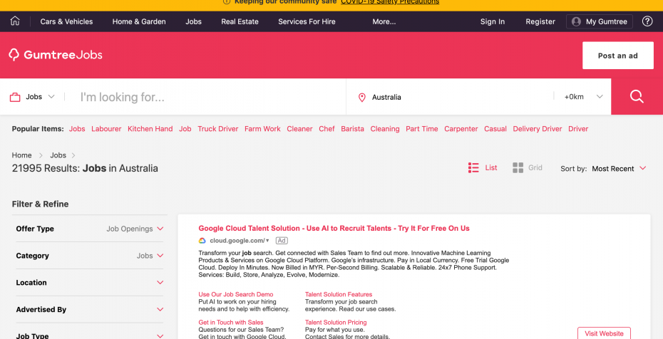Open ad URL dropdown arrow next to cloud.google.com
This screenshot has width=663, height=339.
point(267,241)
